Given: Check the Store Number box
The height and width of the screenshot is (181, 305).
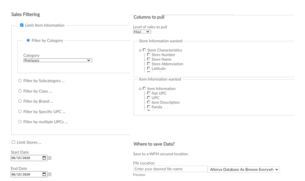Looking at the screenshot, I should click(149, 55).
